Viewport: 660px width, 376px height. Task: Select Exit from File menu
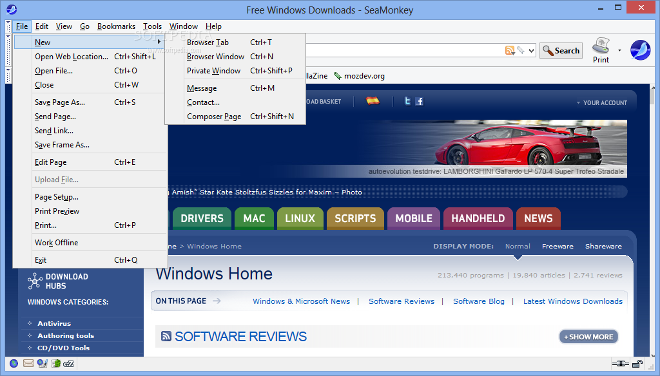click(x=90, y=260)
